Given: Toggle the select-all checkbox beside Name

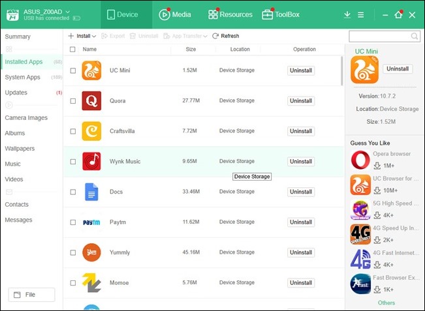Looking at the screenshot, I should (x=72, y=50).
